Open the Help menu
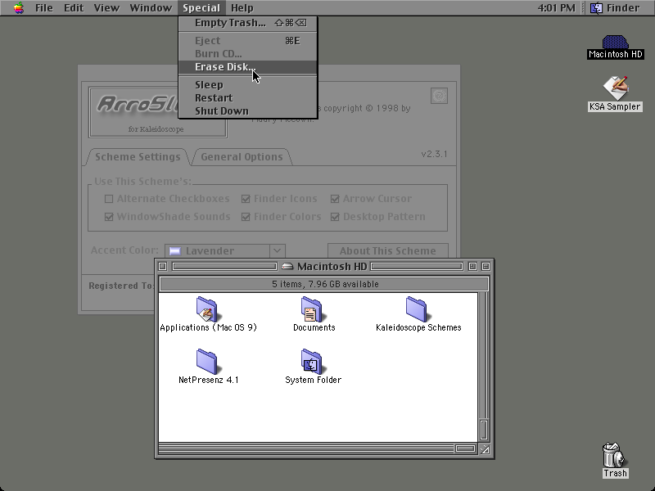The height and width of the screenshot is (491, 655). pyautogui.click(x=242, y=8)
